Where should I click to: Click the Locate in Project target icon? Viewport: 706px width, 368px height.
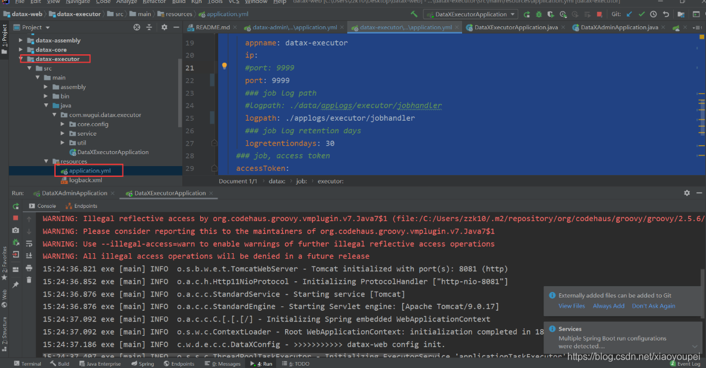(137, 27)
